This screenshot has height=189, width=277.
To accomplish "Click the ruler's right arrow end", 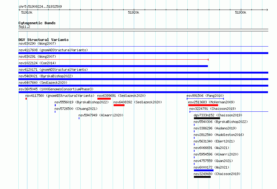I will [x=267, y=10].
